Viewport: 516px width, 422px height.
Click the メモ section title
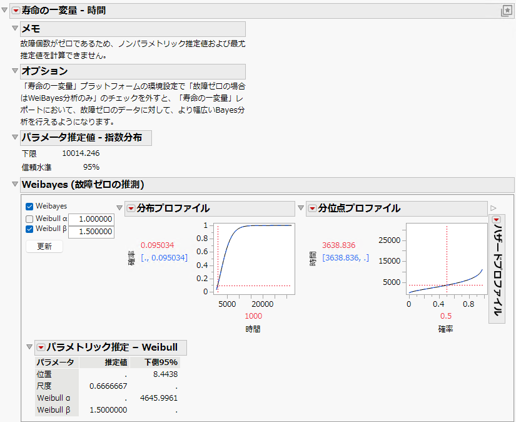[x=31, y=29]
